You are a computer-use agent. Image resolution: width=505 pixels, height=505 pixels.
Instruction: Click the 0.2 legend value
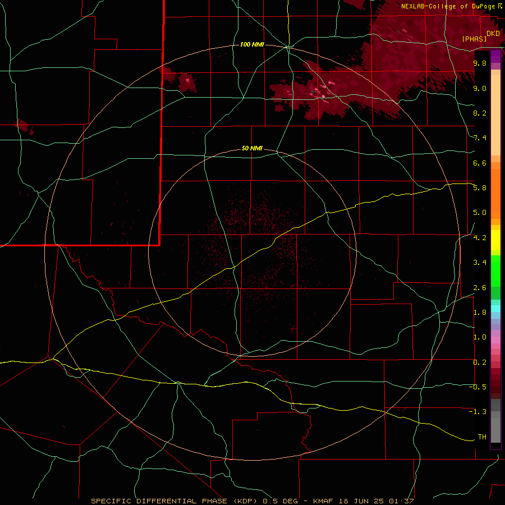[480, 362]
